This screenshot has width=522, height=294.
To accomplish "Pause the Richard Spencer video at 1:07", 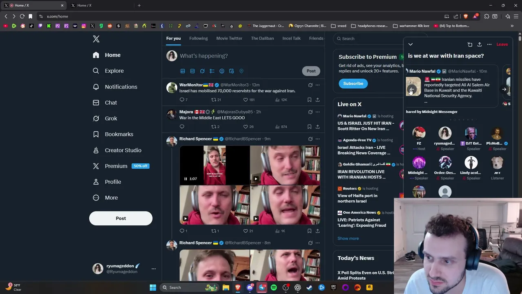I will [x=186, y=178].
